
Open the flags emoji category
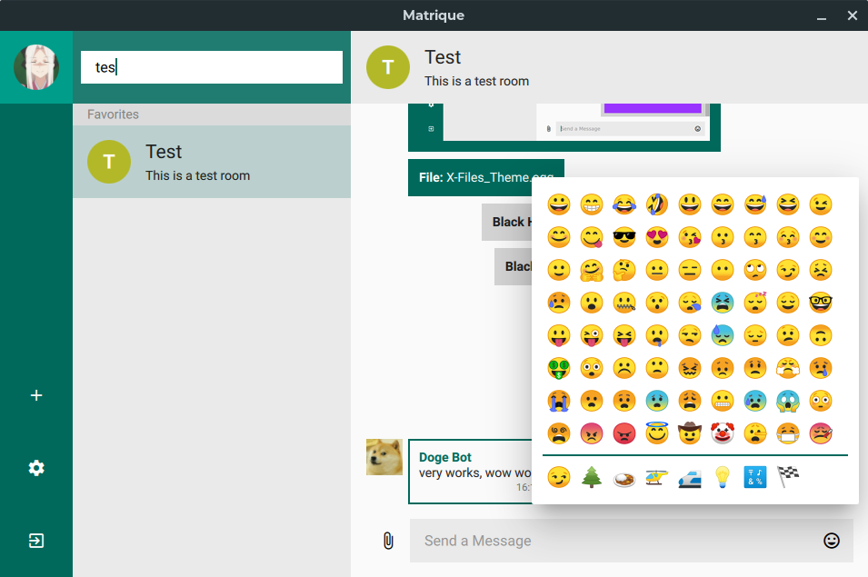pyautogui.click(x=787, y=477)
